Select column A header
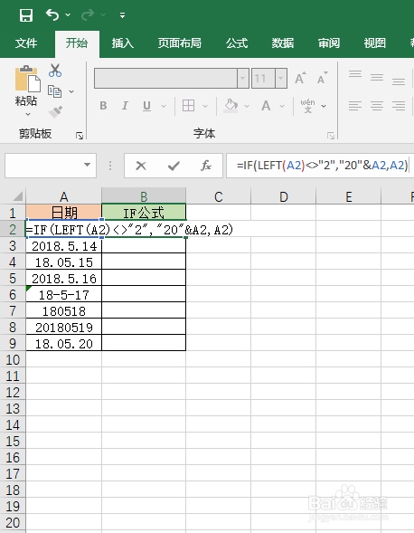The height and width of the screenshot is (533, 414). 64,196
